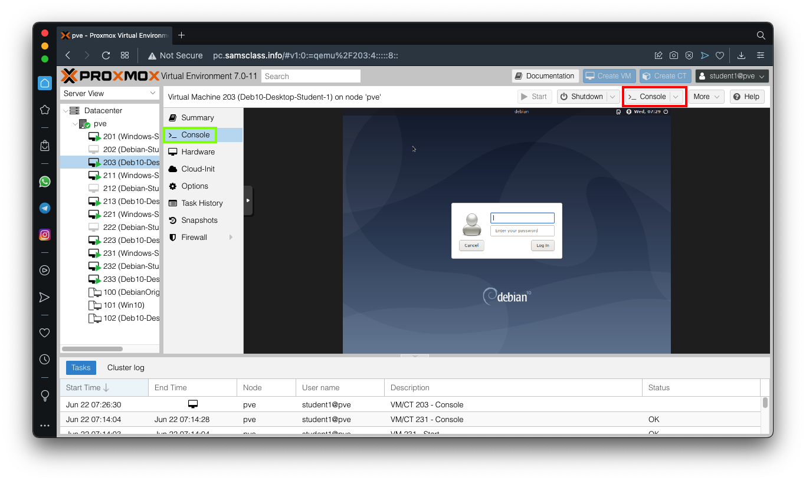Screen dimensions: 806x481
Task: Click Cancel in the Debian login dialog
Action: pyautogui.click(x=471, y=245)
